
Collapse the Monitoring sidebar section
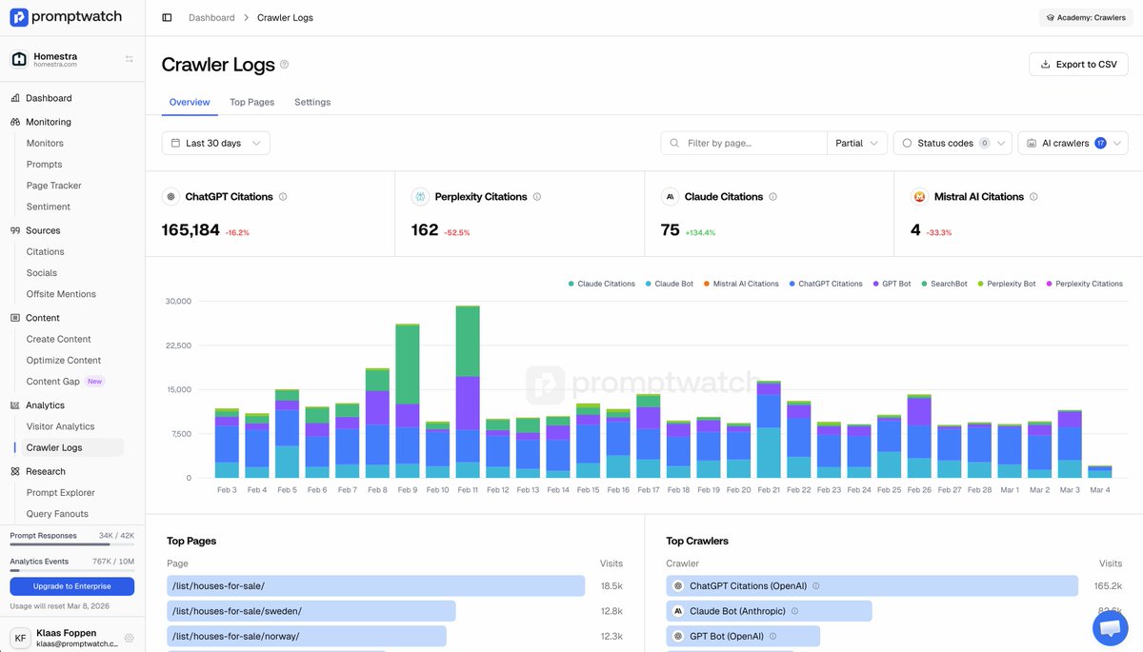(x=49, y=122)
